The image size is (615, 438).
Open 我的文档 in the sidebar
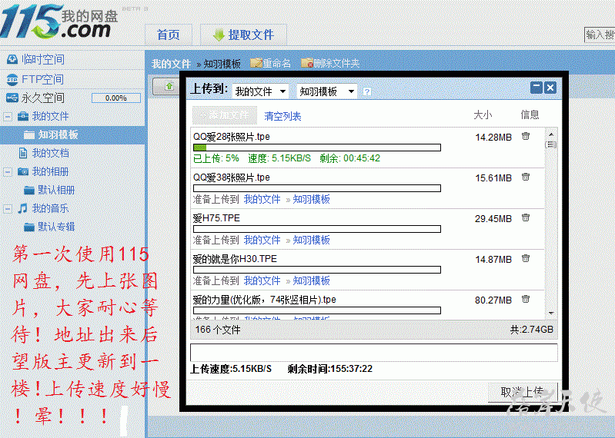[x=51, y=153]
